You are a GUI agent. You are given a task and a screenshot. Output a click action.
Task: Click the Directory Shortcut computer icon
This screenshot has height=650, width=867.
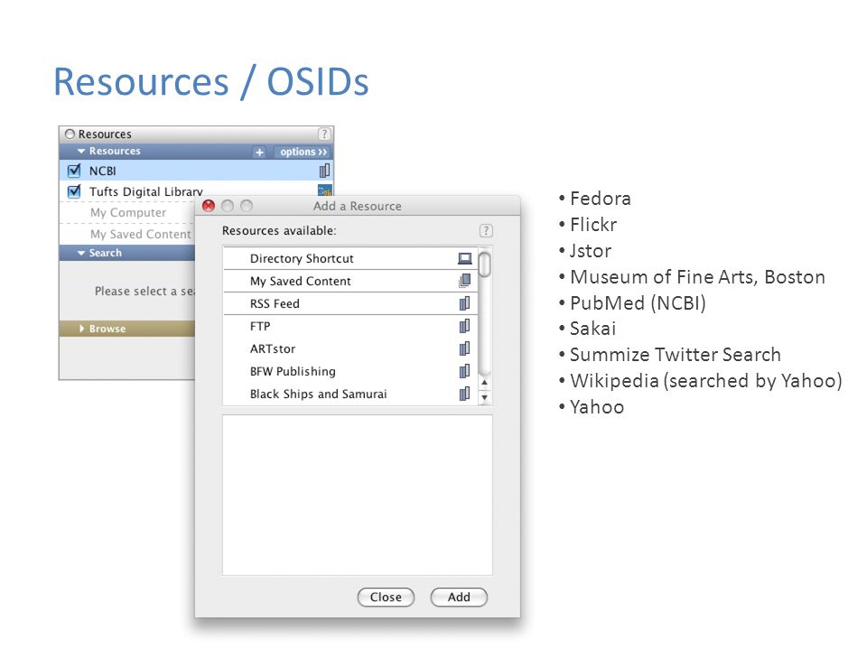(x=465, y=258)
